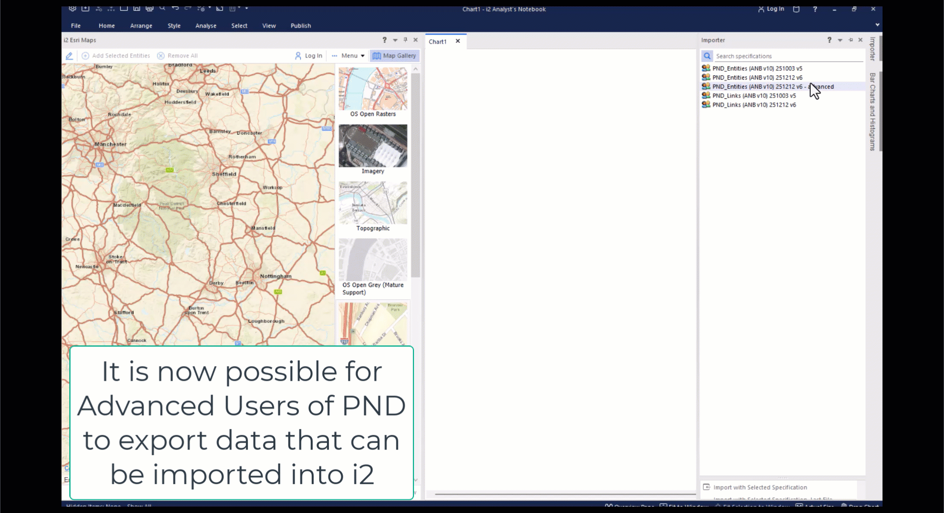
Task: Click the undo arrow in quick access toolbar
Action: pyautogui.click(x=175, y=8)
